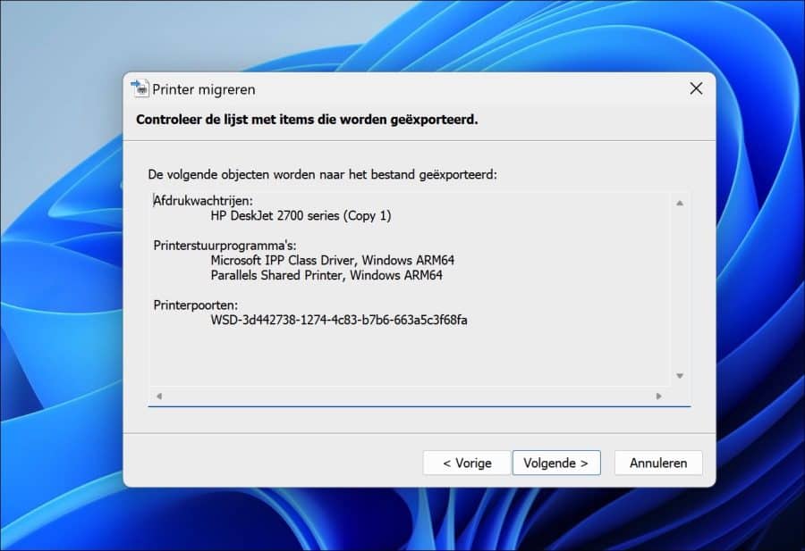Click the Printerstuurprogramma's section heading
Viewport: 805px width, 551px height.
point(225,245)
